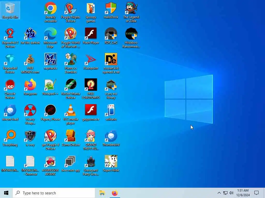Select the Heavy Weapon shortcut icon
The width and height of the screenshot is (265, 198).
click(30, 115)
